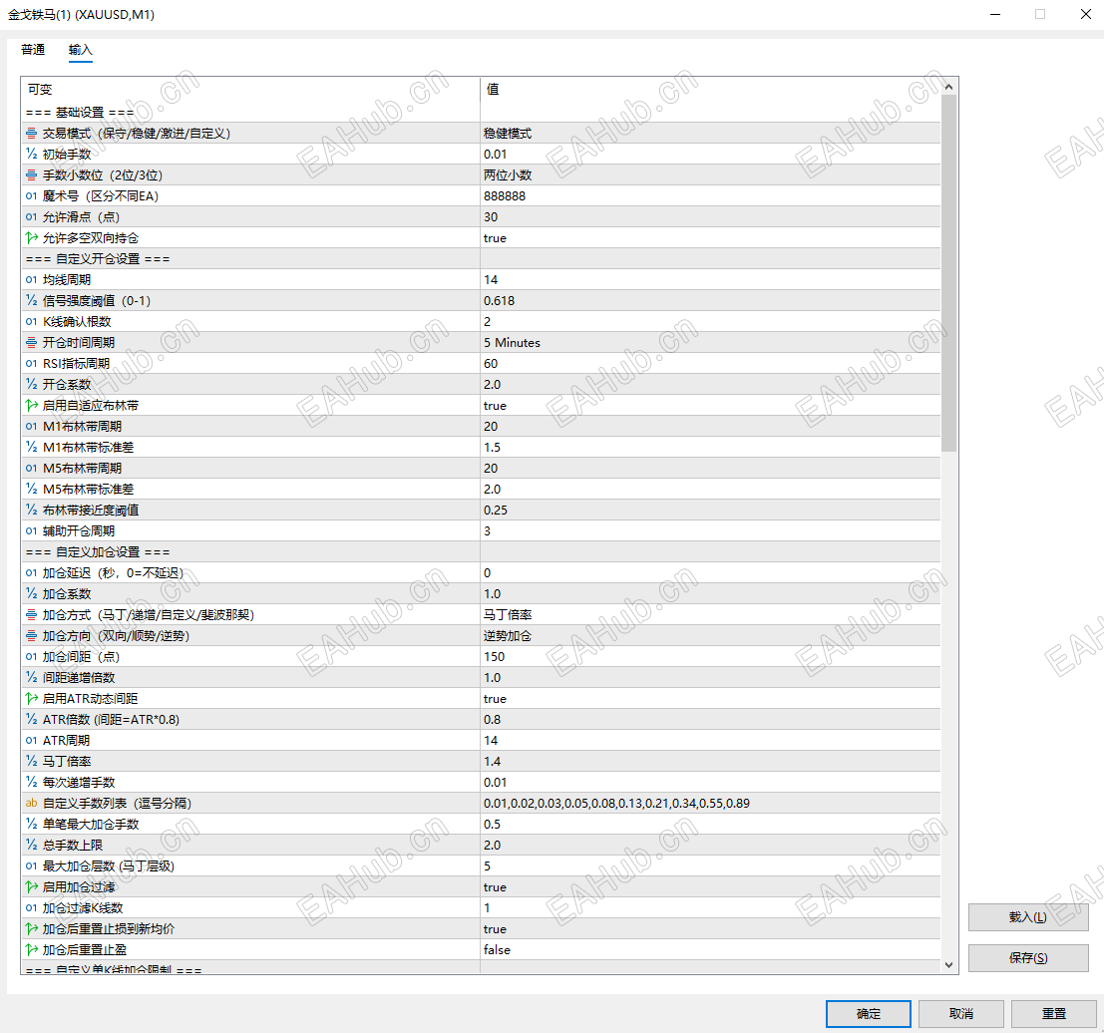Open the 5 Minutes timeframe dropdown
The height and width of the screenshot is (1033, 1104).
pyautogui.click(x=710, y=342)
